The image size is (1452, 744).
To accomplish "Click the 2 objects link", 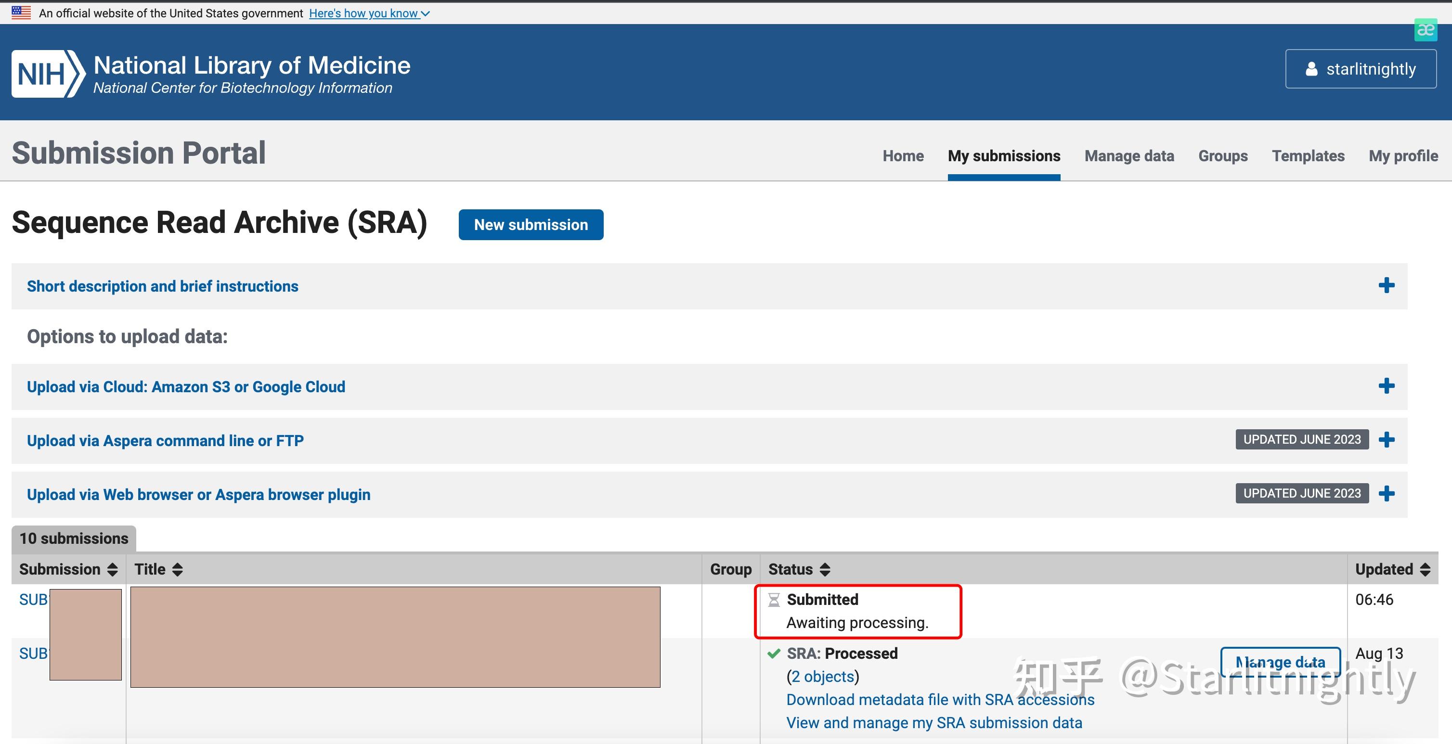I will pos(823,676).
